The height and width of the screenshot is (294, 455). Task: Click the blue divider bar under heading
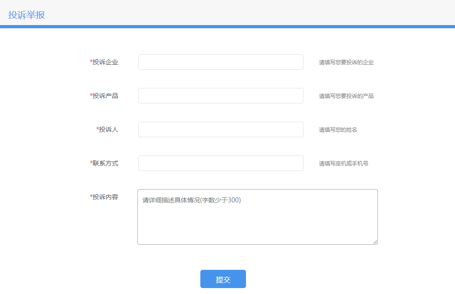coord(227,27)
